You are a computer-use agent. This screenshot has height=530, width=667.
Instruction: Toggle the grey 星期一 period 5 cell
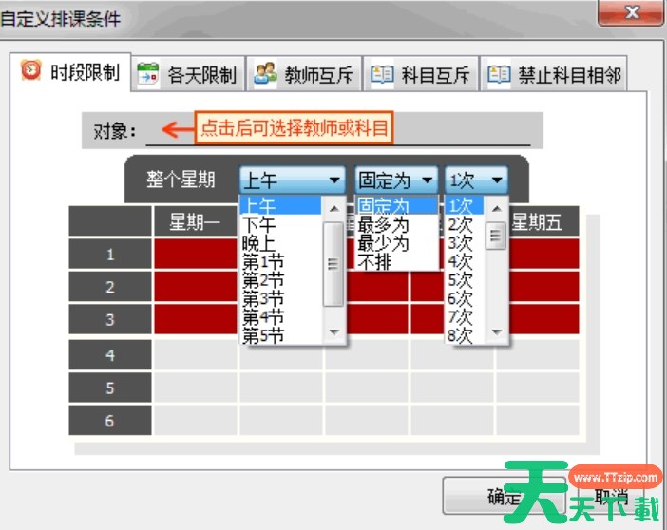coord(196,388)
